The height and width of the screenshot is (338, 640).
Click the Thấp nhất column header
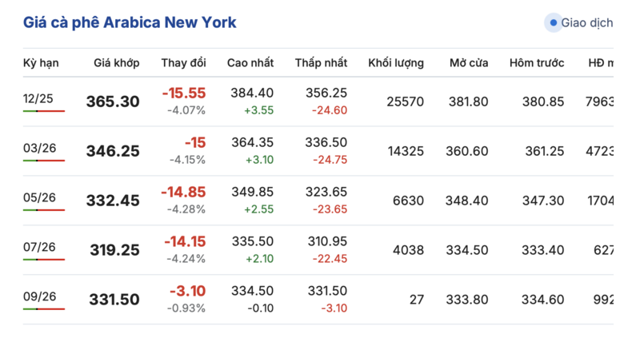click(320, 63)
